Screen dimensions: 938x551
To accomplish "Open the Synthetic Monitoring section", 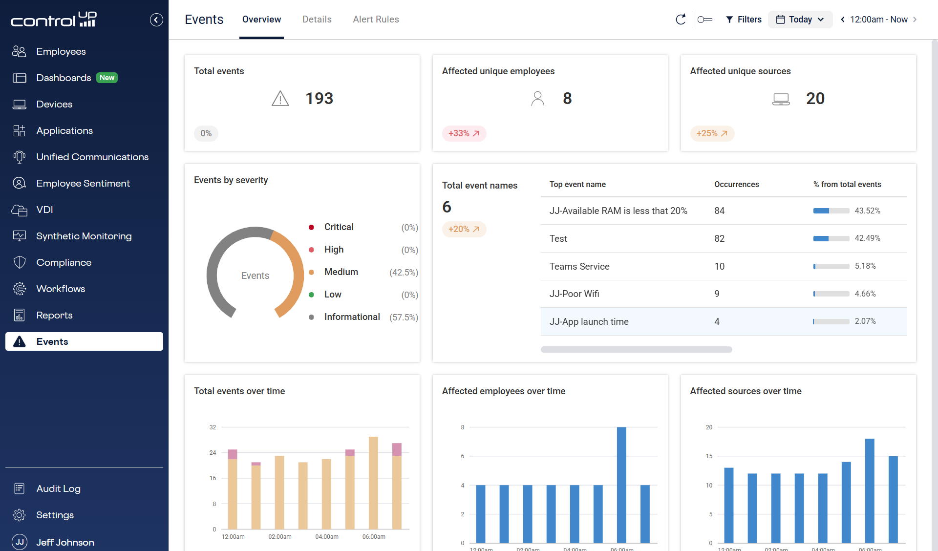I will 84,236.
